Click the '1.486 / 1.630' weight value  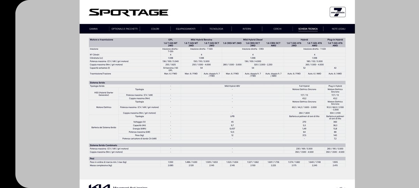[191, 162]
